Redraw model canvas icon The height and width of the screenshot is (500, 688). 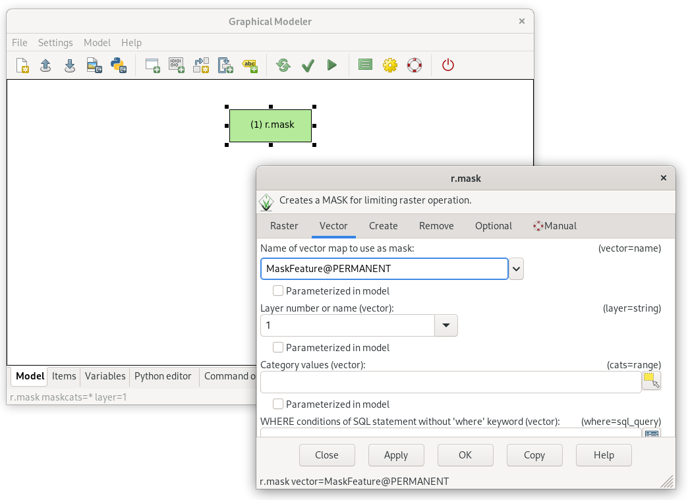[283, 65]
